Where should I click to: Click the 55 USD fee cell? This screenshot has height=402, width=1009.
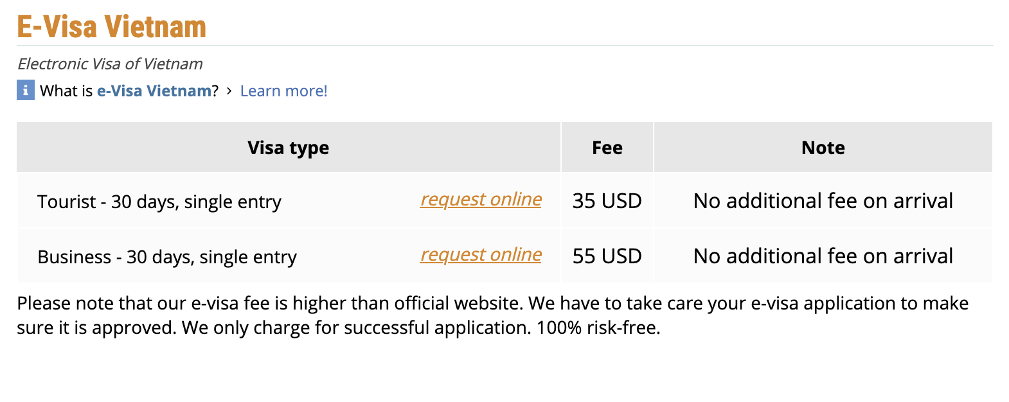pyautogui.click(x=607, y=256)
